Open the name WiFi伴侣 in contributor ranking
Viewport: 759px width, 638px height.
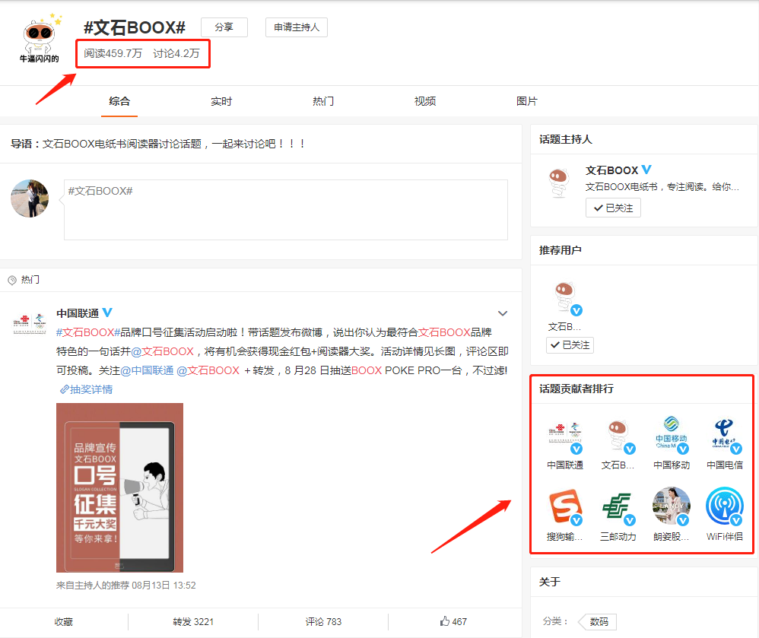[x=725, y=537]
